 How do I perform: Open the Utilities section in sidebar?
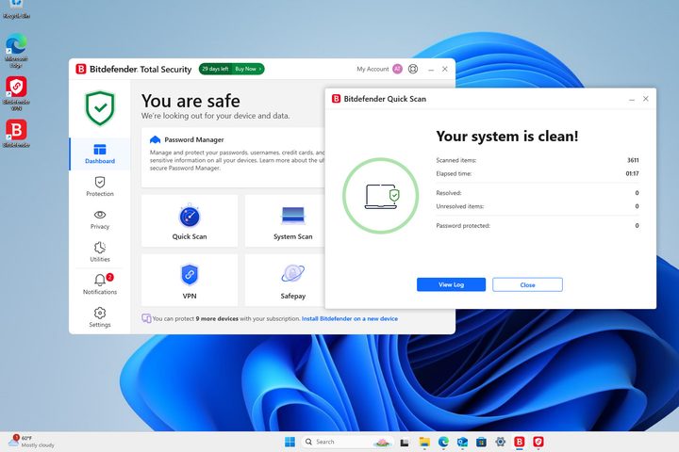(100, 251)
